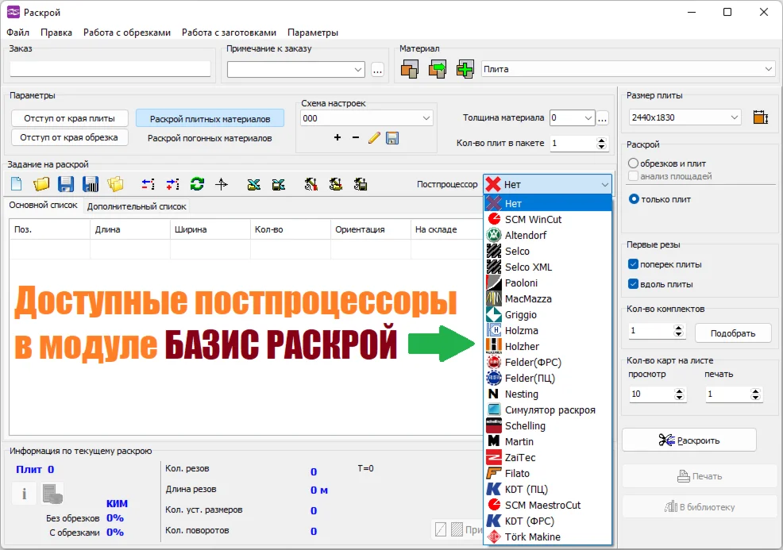Image resolution: width=783 pixels, height=550 pixels.
Task: Click the new cutting task document icon
Action: [16, 184]
